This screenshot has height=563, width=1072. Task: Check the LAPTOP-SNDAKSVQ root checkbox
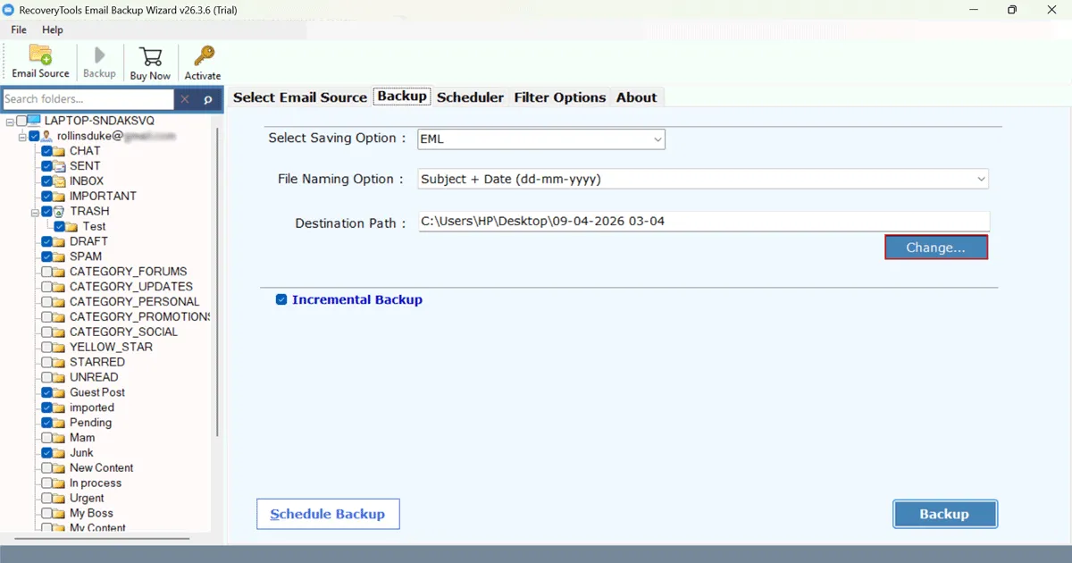(21, 121)
